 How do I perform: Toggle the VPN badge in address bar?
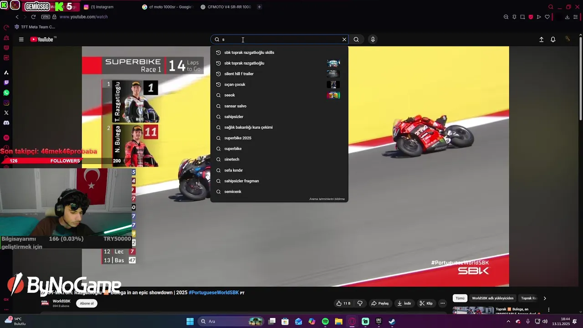[46, 17]
